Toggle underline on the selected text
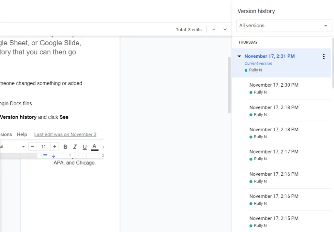The image size is (334, 232). (84, 147)
